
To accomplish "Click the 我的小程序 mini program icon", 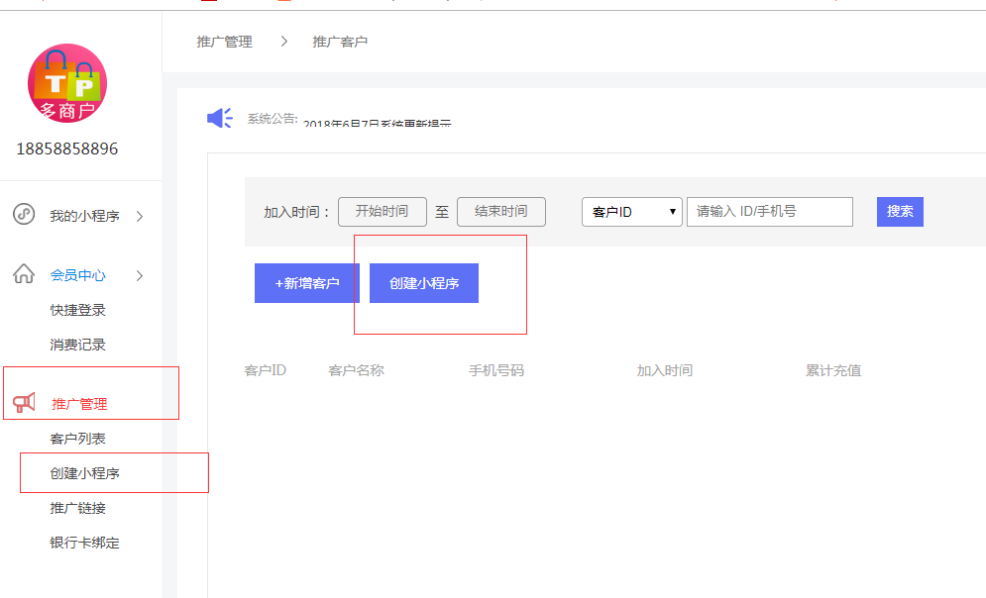I will click(x=22, y=212).
